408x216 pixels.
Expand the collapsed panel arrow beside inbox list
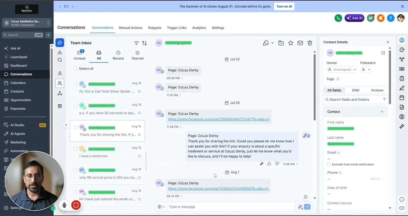coord(66,125)
